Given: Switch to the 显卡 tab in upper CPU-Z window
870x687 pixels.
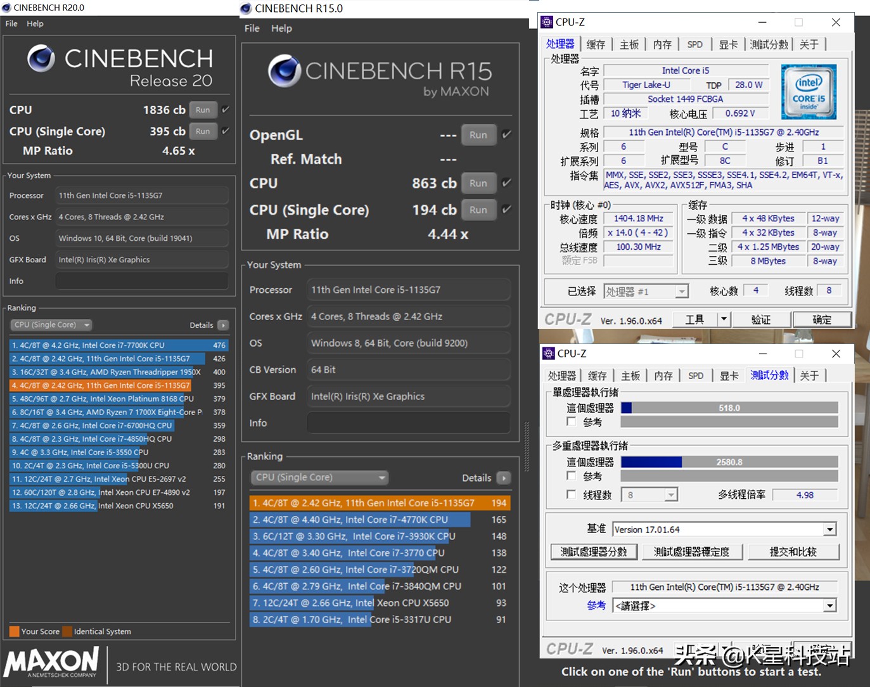Looking at the screenshot, I should [728, 44].
